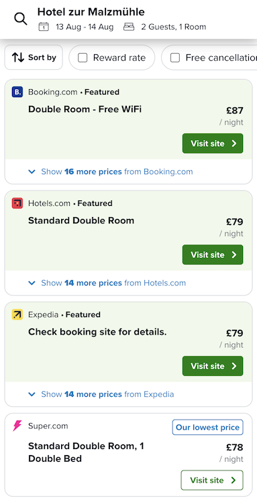Click the search magnifier icon

click(x=21, y=19)
